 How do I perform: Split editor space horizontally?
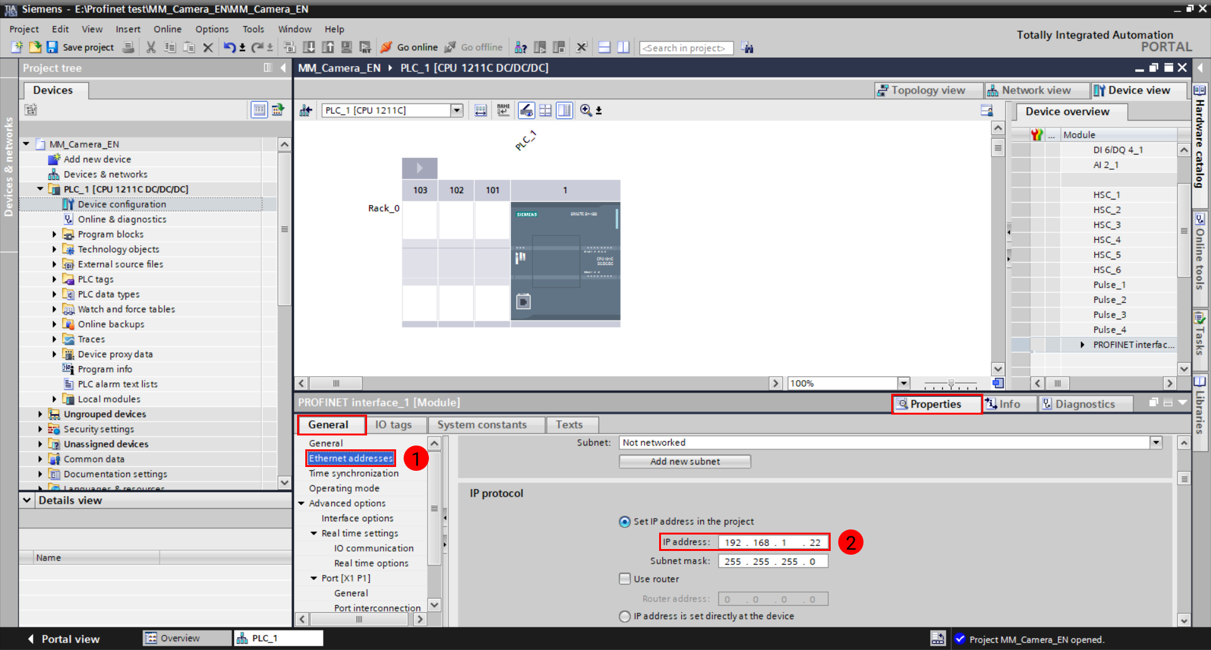click(x=604, y=47)
